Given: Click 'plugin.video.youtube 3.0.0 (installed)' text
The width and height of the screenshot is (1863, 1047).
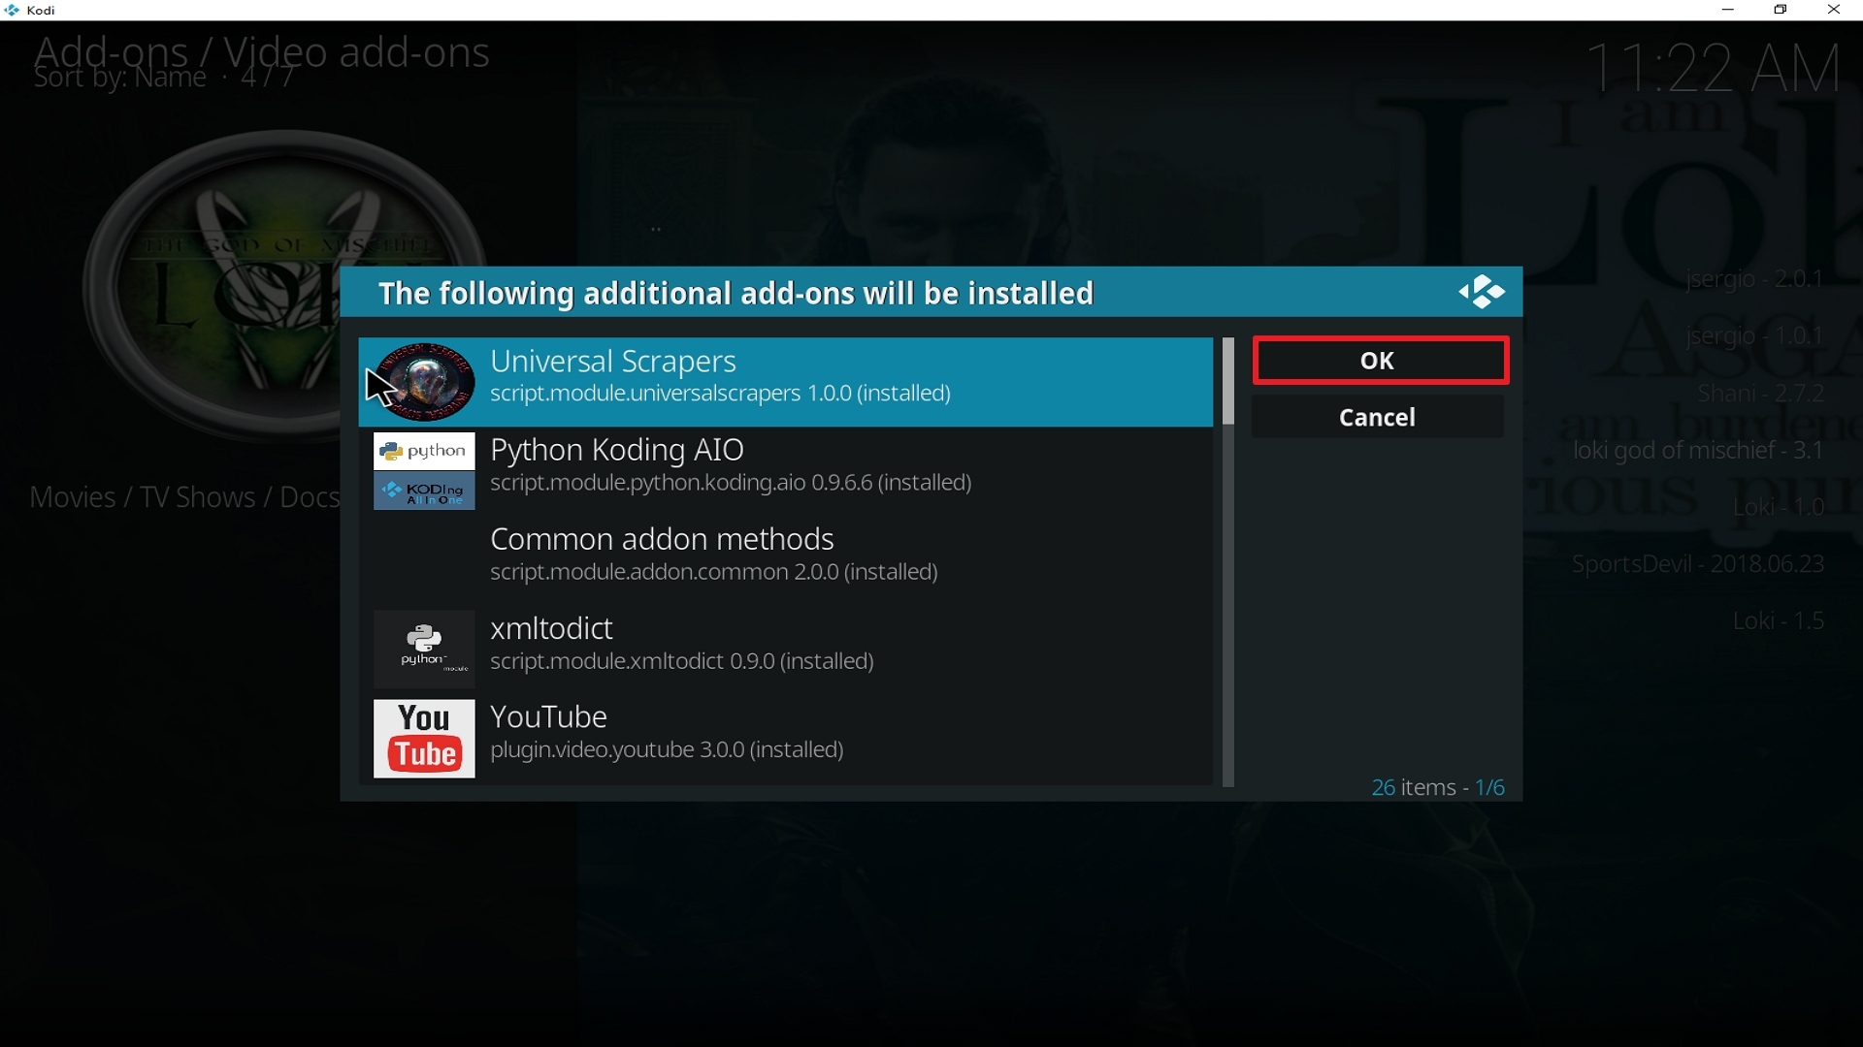Looking at the screenshot, I should coord(668,750).
